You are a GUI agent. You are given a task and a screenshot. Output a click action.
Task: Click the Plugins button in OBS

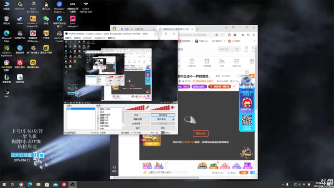point(137,128)
